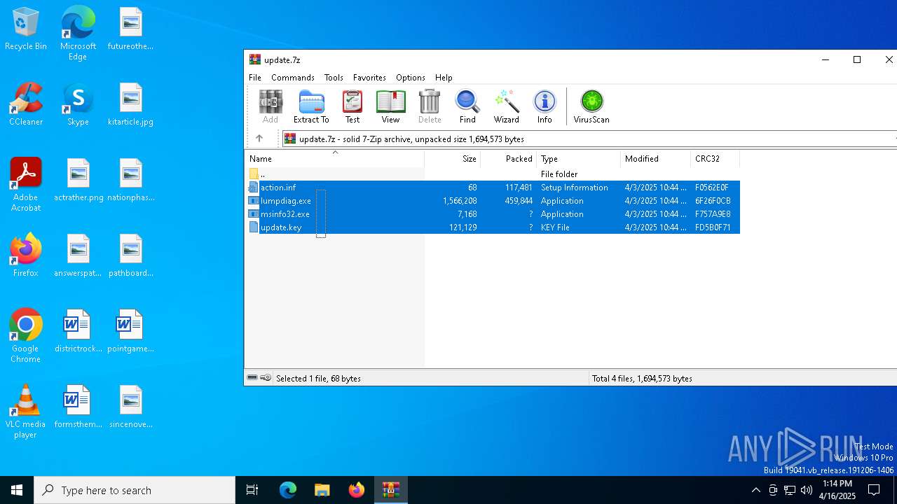Open the Help menu
Viewport: 897px width, 504px height.
click(444, 78)
